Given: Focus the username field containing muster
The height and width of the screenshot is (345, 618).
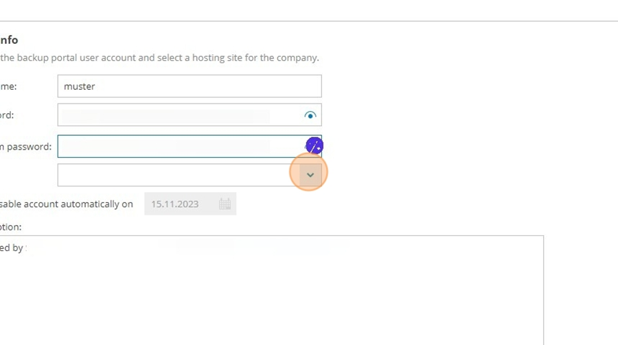Looking at the screenshot, I should (190, 86).
